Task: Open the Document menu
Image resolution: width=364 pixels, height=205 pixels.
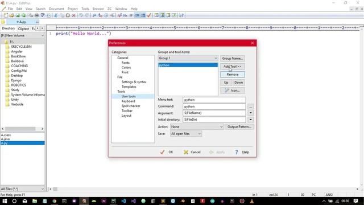Action: click(56, 9)
